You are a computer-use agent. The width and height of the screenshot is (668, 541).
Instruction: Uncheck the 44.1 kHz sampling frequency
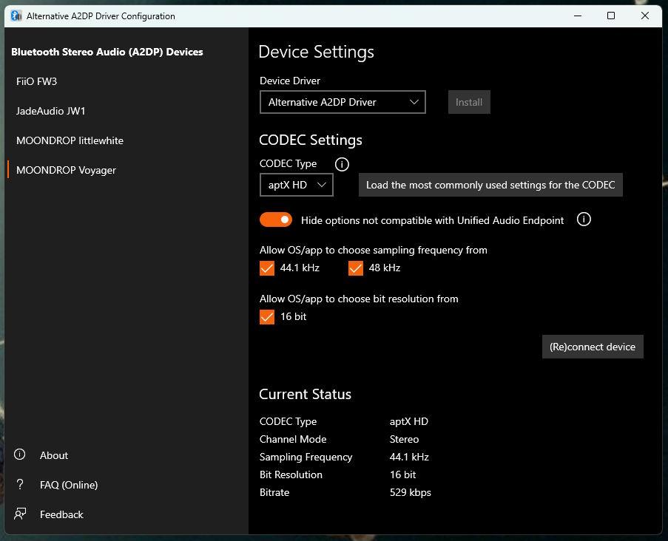267,268
